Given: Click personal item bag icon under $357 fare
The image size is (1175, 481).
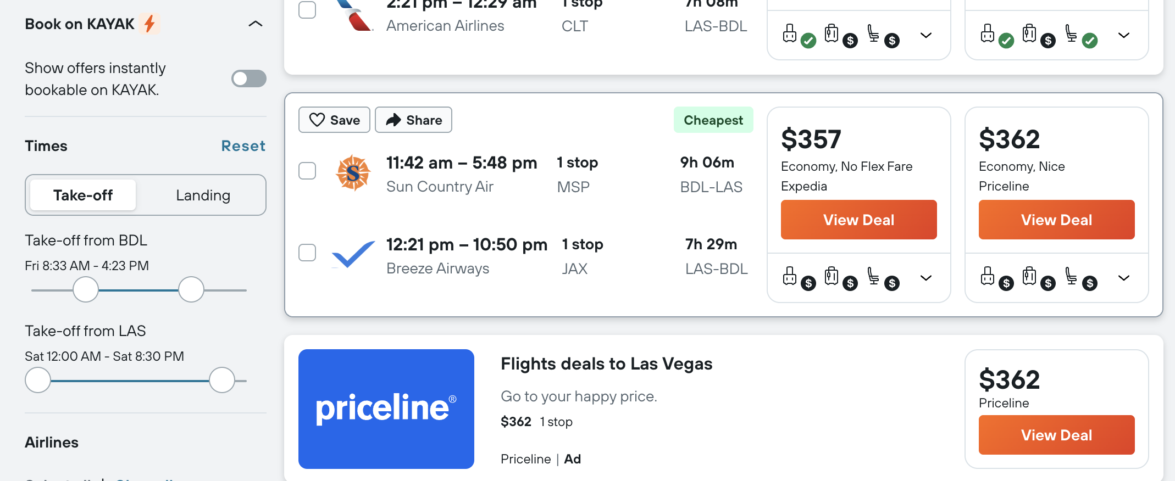Looking at the screenshot, I should (x=790, y=276).
